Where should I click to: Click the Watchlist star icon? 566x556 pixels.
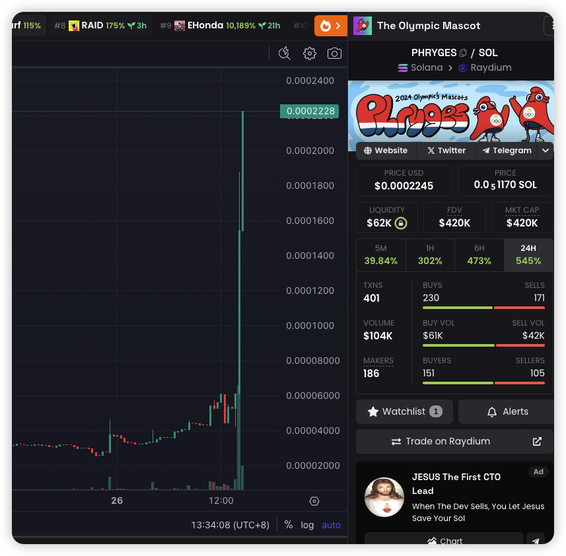point(373,411)
